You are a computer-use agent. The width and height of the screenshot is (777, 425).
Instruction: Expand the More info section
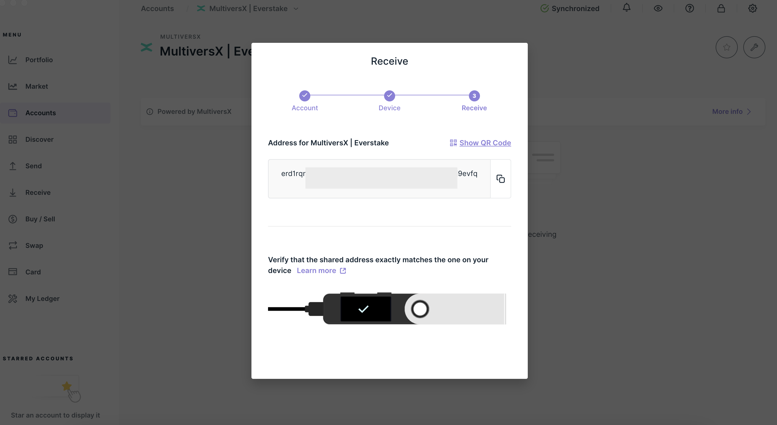click(x=731, y=112)
